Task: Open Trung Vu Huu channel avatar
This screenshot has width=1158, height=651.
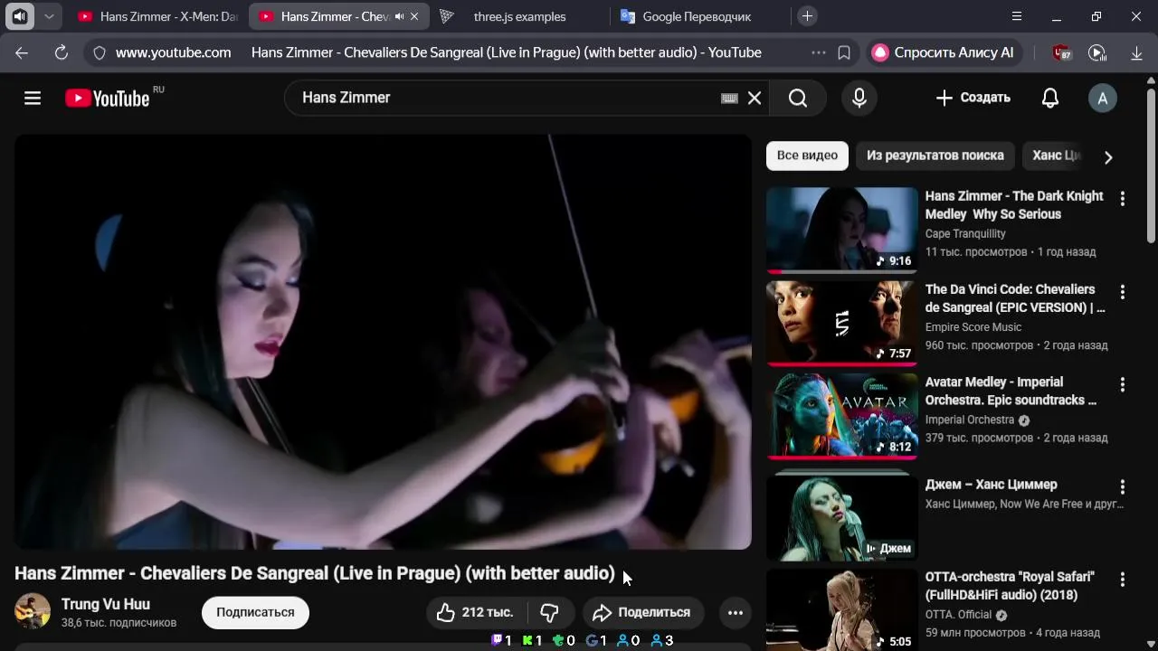Action: (33, 612)
